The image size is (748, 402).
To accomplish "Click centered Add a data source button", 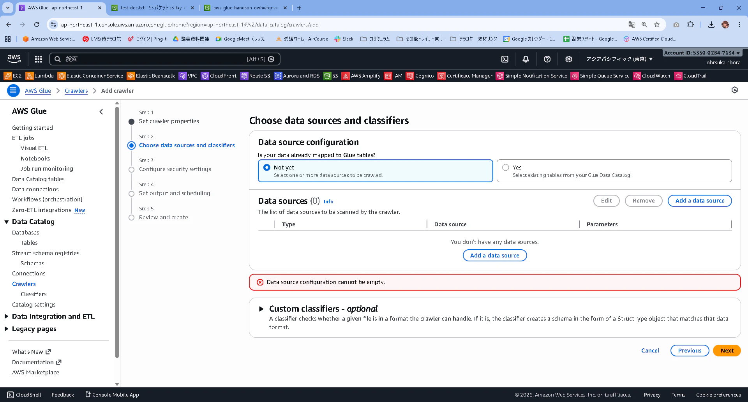I will 494,256.
